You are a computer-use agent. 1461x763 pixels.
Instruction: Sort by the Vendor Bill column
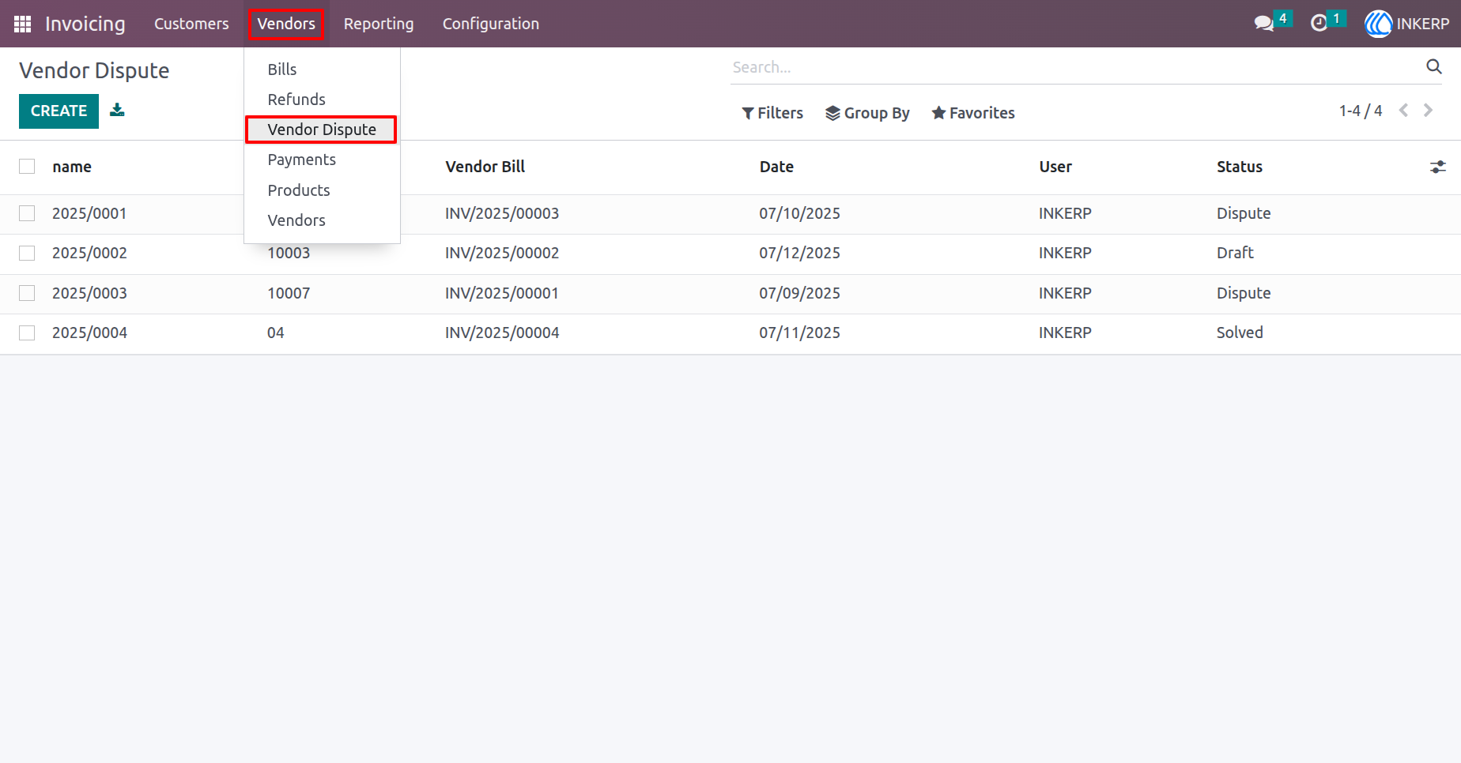485,167
